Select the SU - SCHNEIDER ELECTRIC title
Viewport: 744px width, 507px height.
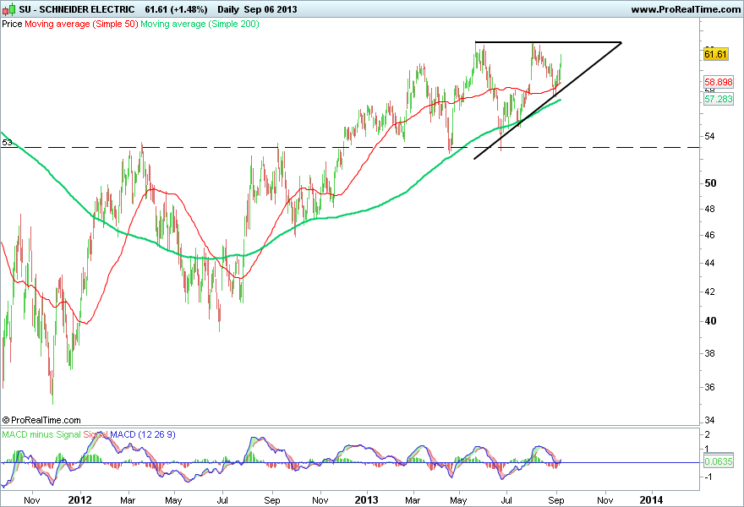pos(77,9)
